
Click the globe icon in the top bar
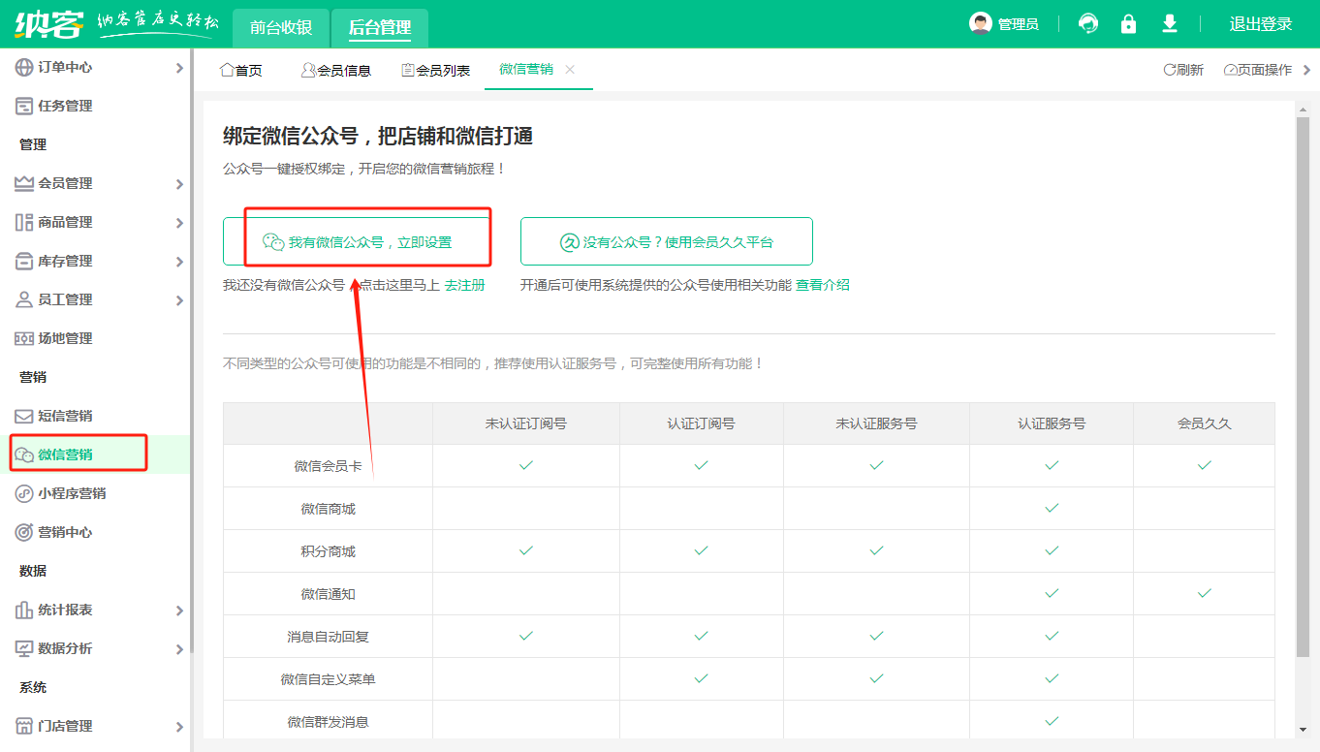(x=1087, y=23)
